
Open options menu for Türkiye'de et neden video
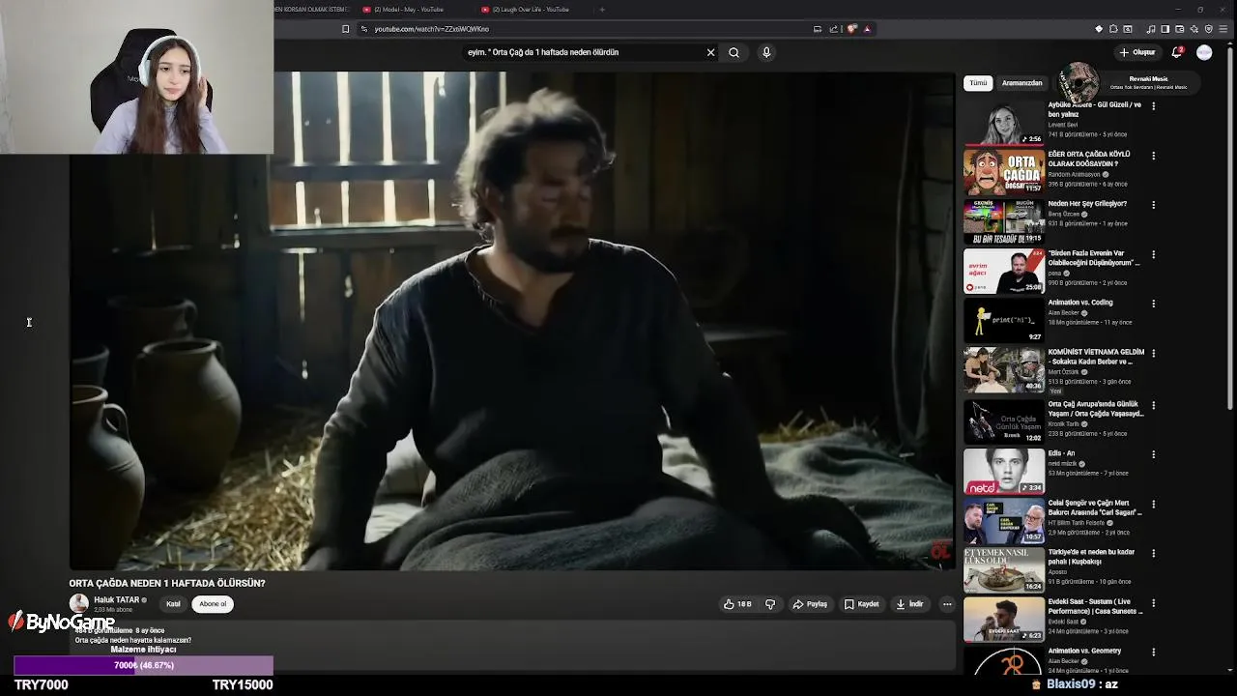pos(1153,554)
